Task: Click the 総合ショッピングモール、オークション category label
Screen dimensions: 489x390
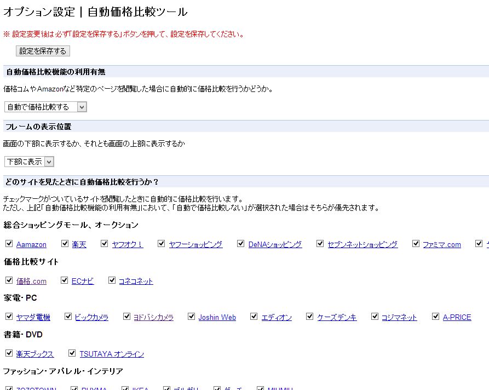Action: 71,225
